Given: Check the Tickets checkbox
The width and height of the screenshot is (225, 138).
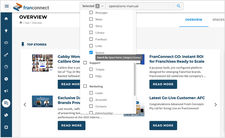Looking at the screenshot, I should (91, 70).
